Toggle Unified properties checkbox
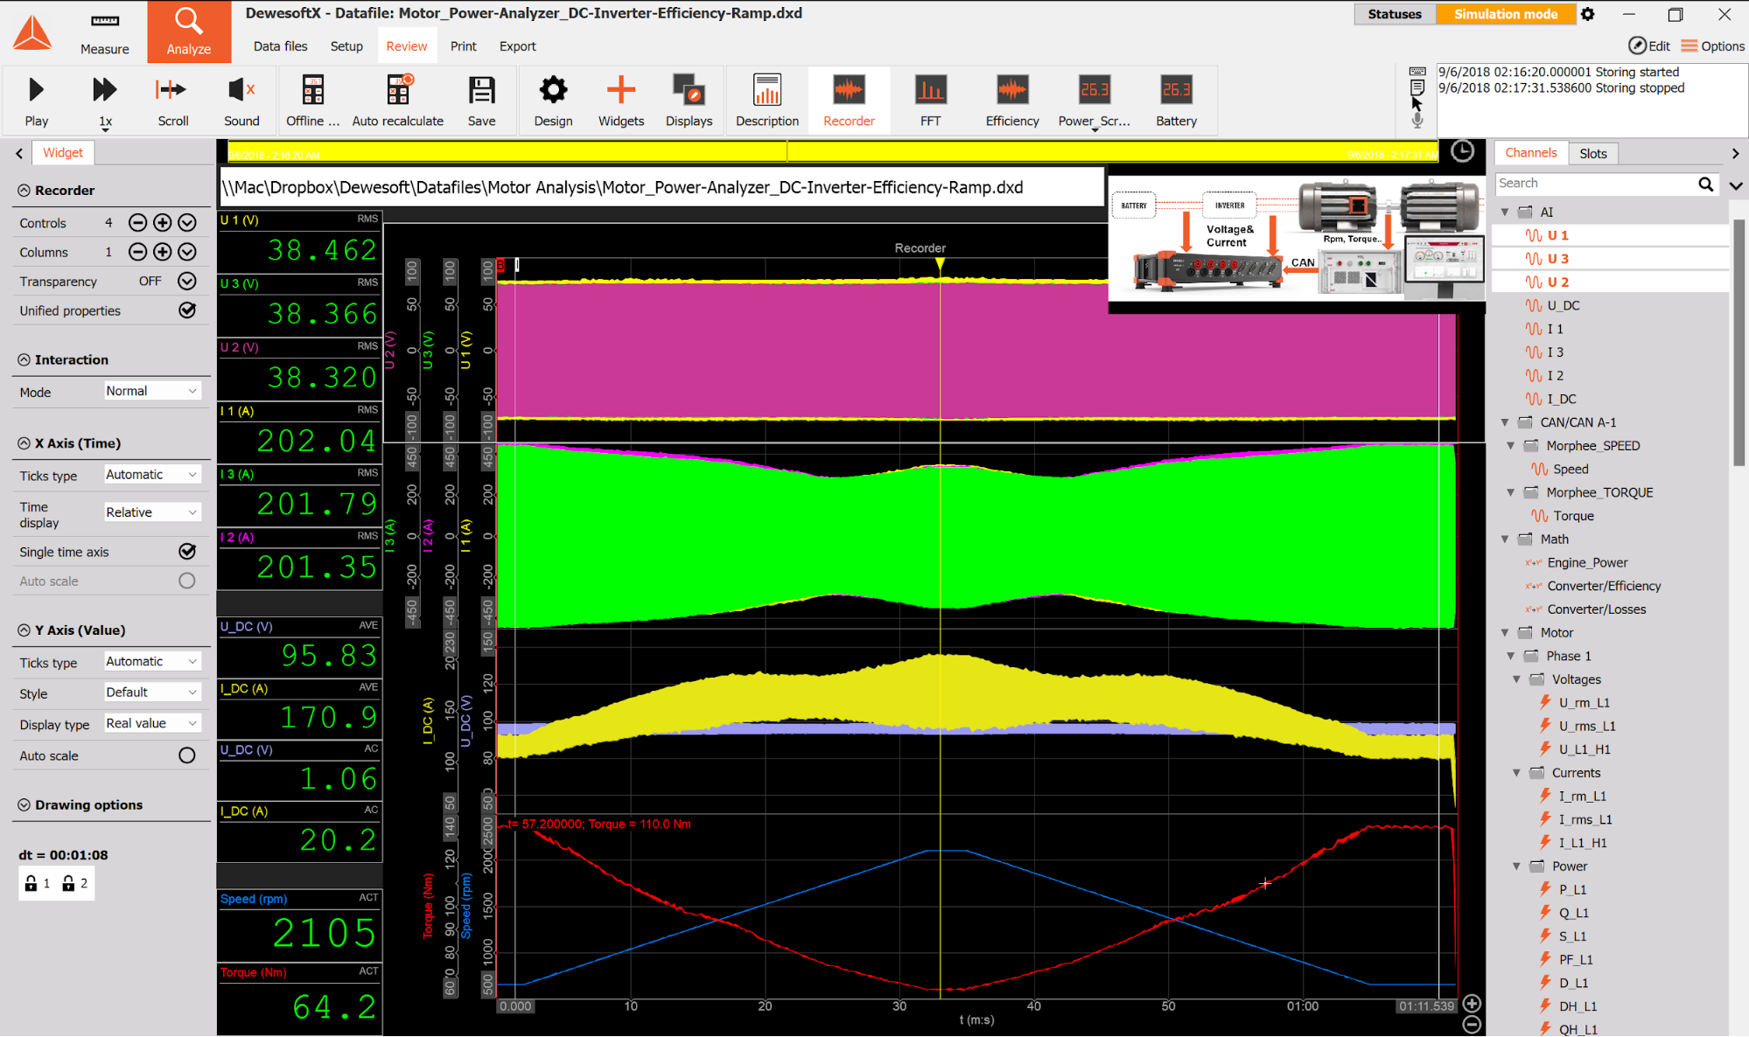Image resolution: width=1749 pixels, height=1037 pixels. [x=187, y=310]
